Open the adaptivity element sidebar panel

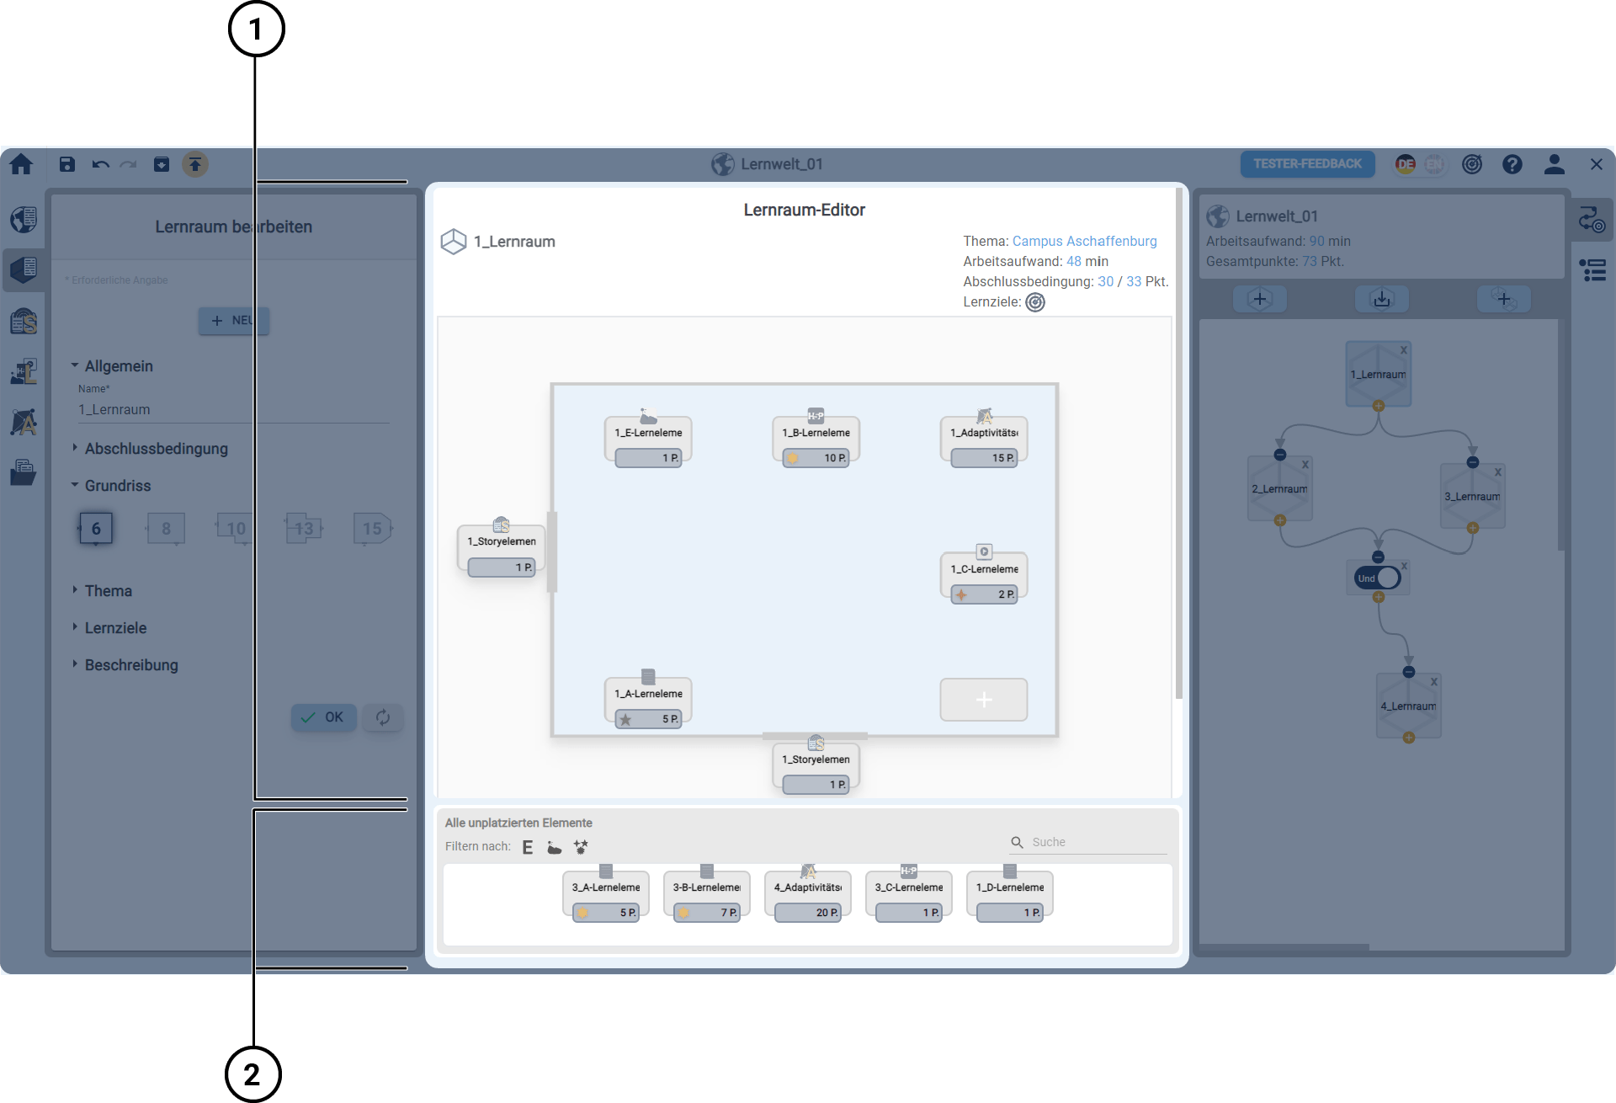pos(24,421)
